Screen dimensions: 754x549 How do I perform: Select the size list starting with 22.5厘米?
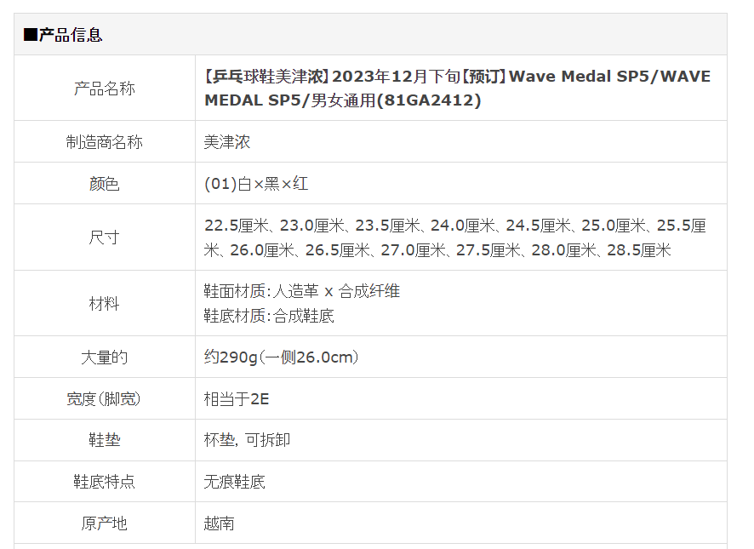(455, 237)
